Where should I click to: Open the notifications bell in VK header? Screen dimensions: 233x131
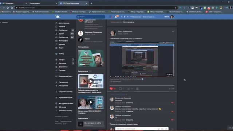pos(116,17)
